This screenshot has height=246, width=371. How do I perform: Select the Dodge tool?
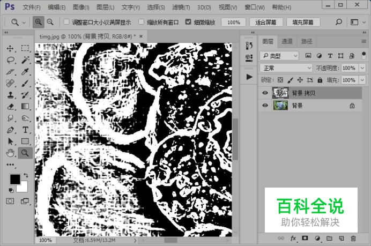tap(25, 118)
